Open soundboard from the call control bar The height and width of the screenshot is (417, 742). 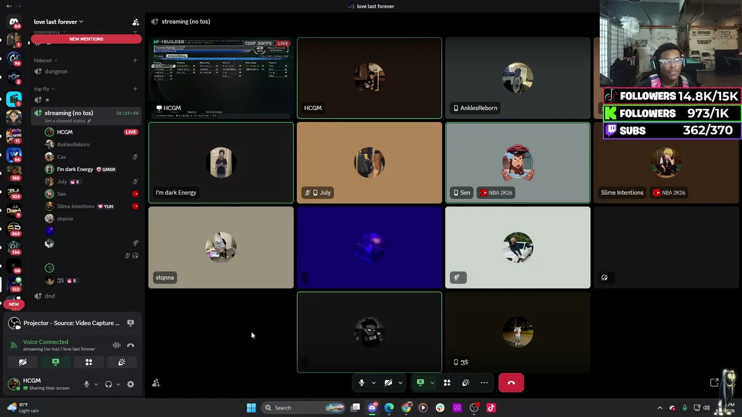pyautogui.click(x=465, y=383)
